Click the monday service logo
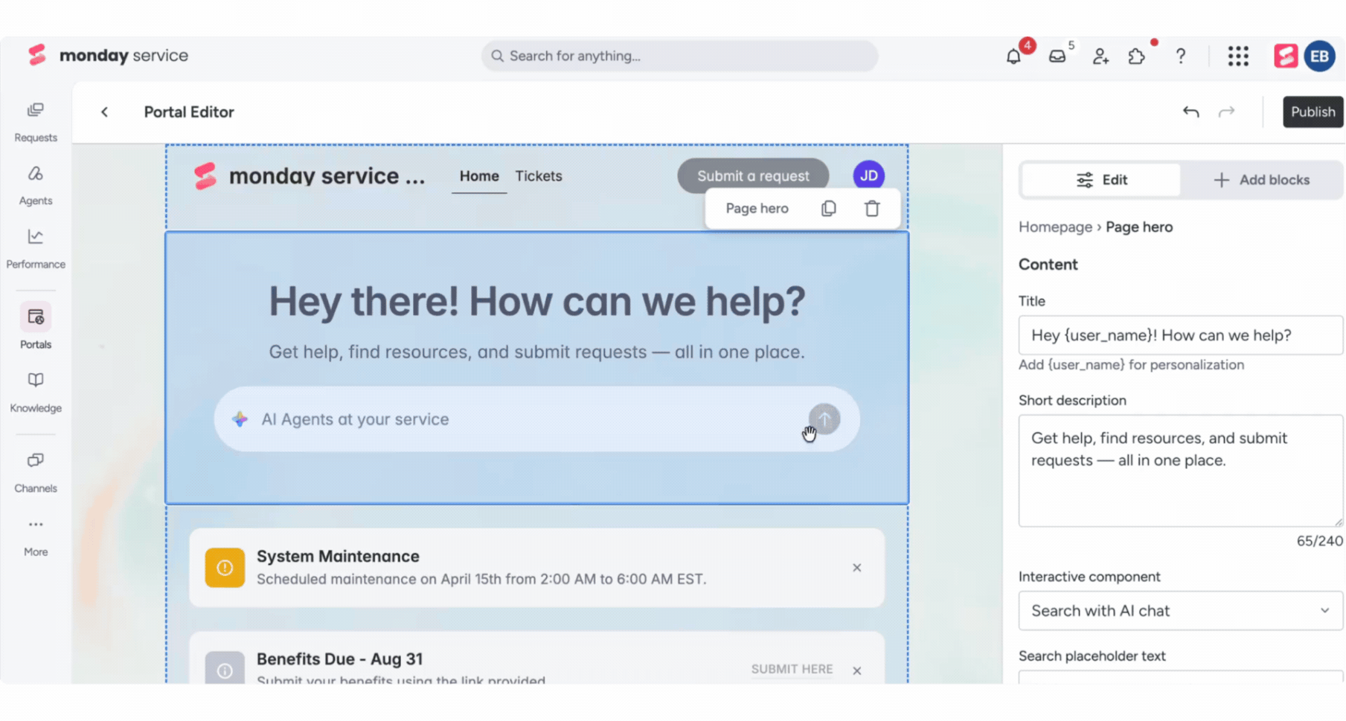1346x721 pixels. tap(108, 56)
